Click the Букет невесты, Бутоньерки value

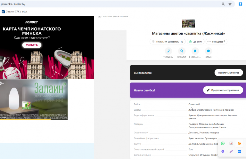[203, 138]
